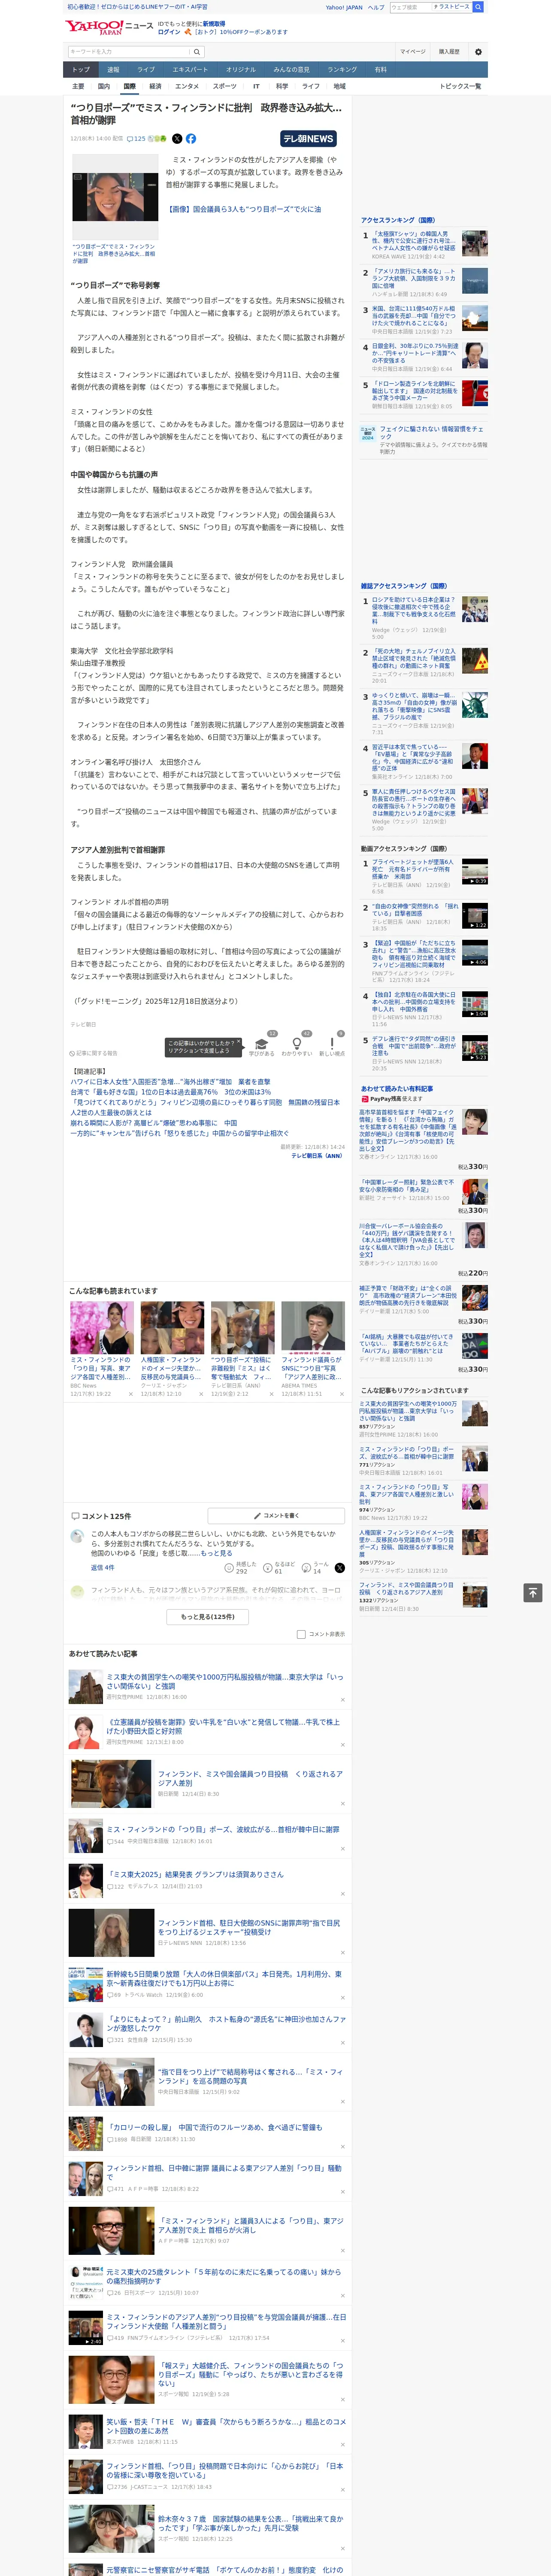Open 購入履歴 link
This screenshot has width=551, height=2576.
click(x=449, y=52)
